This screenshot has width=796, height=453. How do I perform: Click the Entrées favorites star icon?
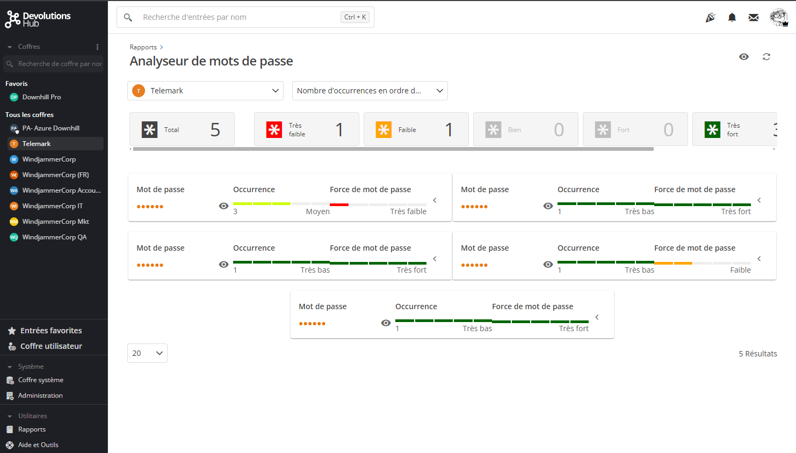(x=12, y=331)
